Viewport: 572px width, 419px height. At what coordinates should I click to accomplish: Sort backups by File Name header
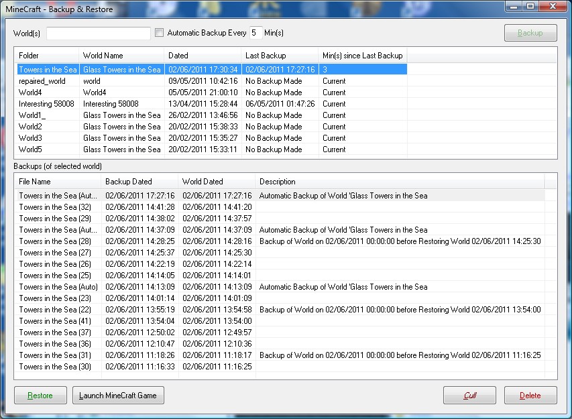58,182
